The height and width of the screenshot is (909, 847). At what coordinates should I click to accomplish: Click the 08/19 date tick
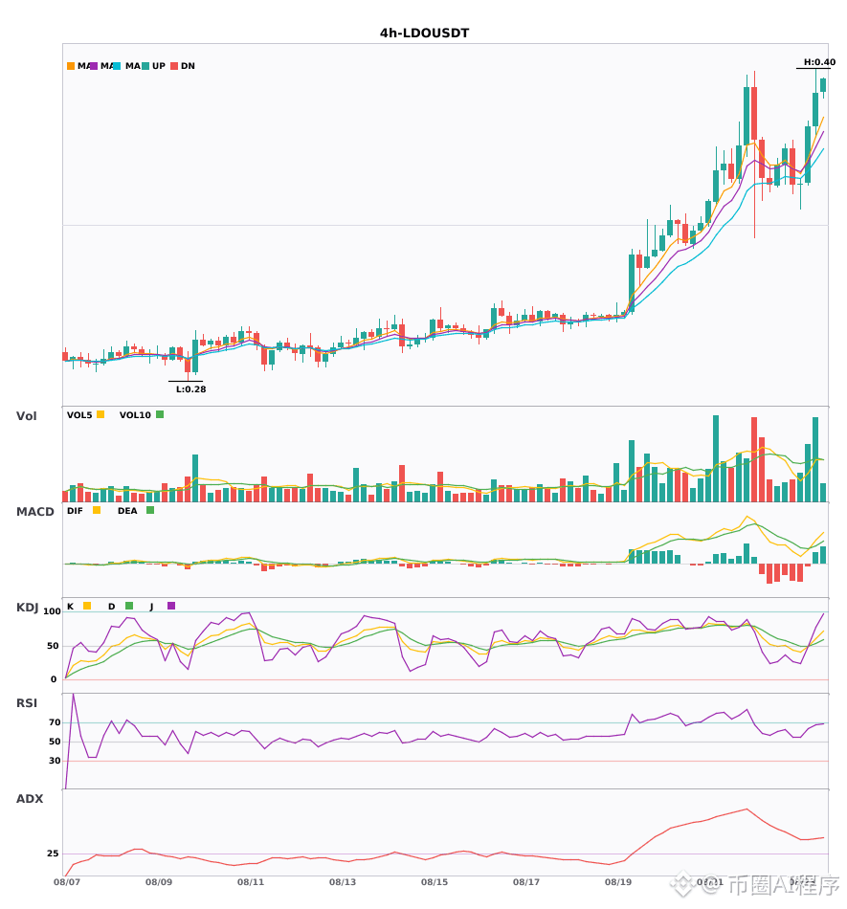point(618,882)
